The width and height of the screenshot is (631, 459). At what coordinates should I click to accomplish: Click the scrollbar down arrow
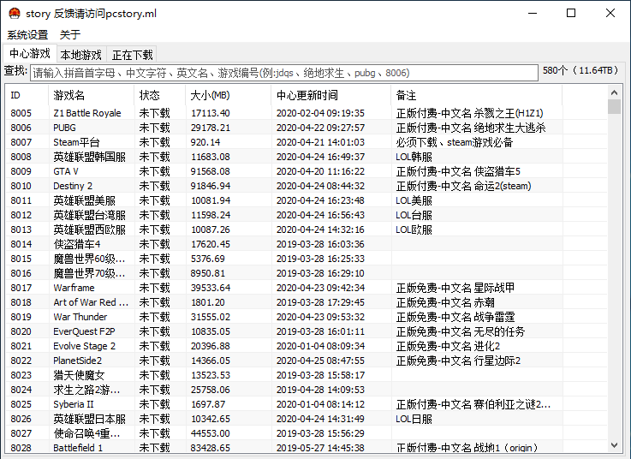click(614, 445)
